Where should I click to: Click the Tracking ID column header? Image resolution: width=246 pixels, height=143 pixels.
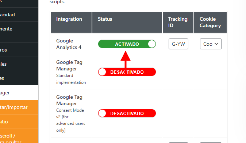[178, 22]
